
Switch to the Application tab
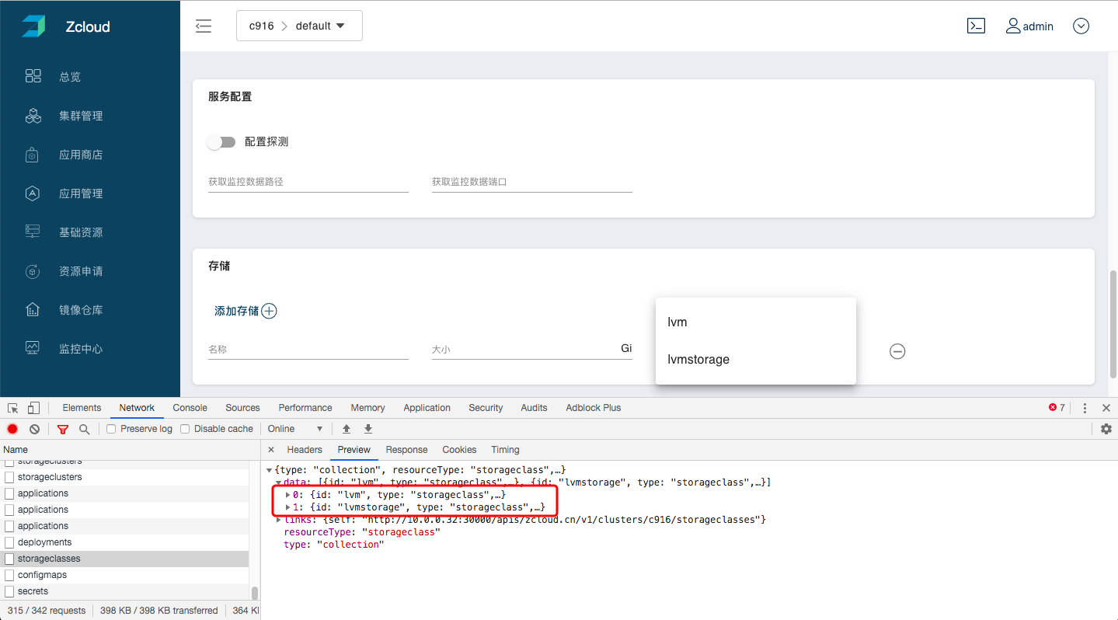[427, 408]
